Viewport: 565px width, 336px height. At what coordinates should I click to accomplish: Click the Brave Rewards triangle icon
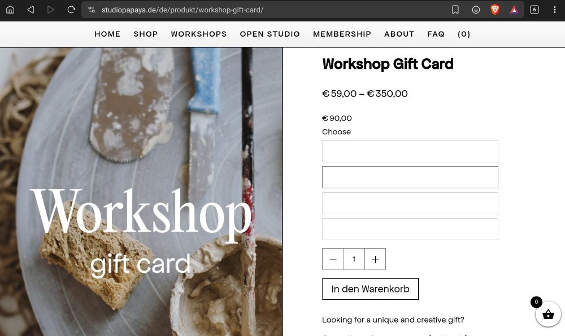point(514,10)
